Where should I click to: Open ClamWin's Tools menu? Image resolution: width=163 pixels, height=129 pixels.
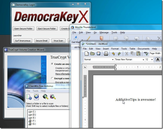click(x=35, y=91)
